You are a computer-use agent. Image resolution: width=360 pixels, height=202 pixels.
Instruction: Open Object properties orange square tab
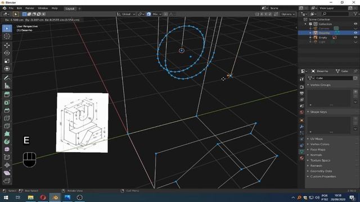pos(301,120)
